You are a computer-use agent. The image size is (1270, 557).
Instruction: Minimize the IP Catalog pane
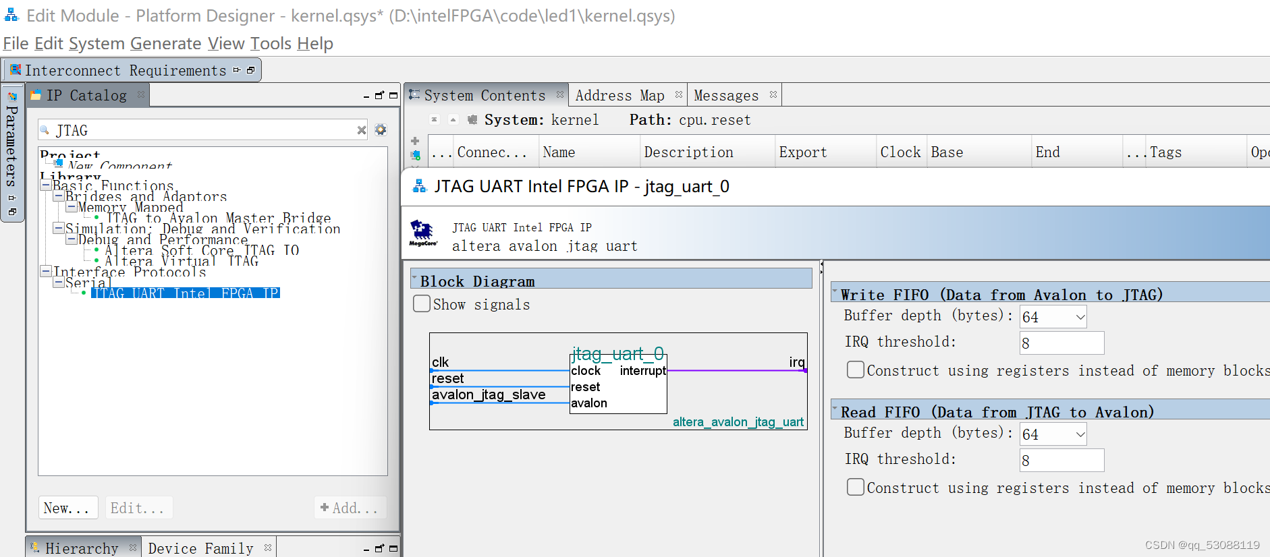[x=366, y=96]
